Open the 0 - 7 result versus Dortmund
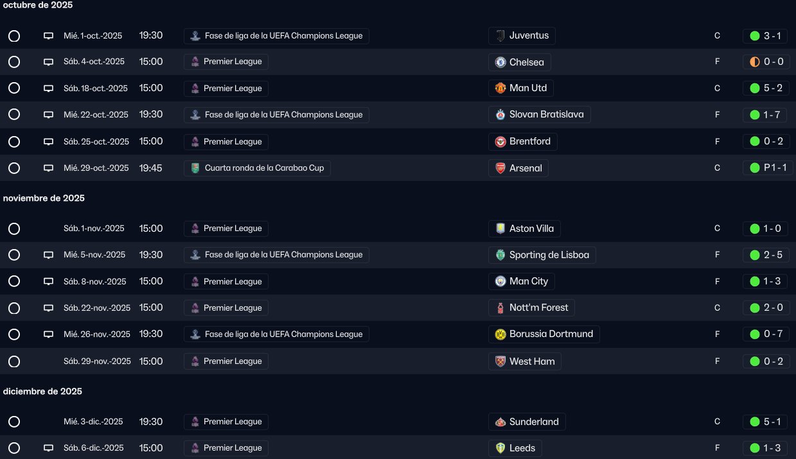 pos(765,334)
